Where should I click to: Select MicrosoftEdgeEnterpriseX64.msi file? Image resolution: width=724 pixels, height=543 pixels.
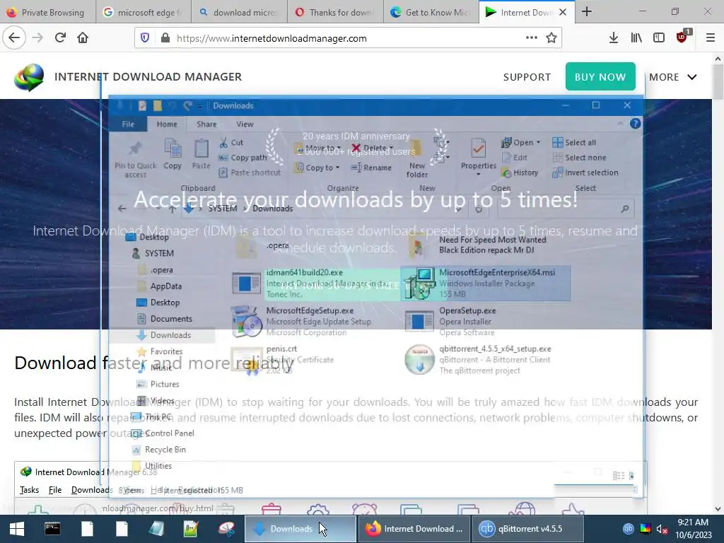point(486,283)
